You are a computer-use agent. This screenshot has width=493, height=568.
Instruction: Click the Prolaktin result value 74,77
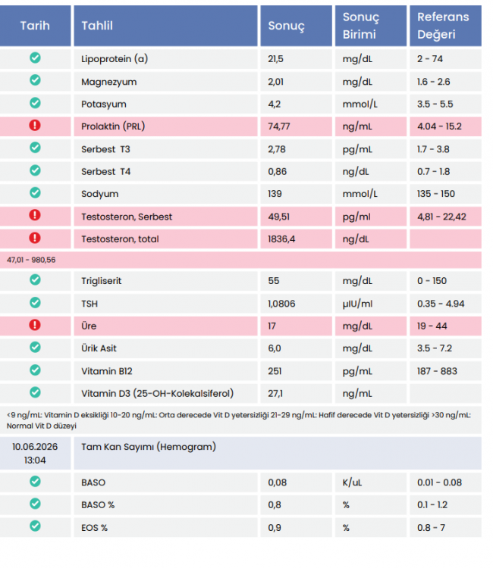(x=278, y=126)
